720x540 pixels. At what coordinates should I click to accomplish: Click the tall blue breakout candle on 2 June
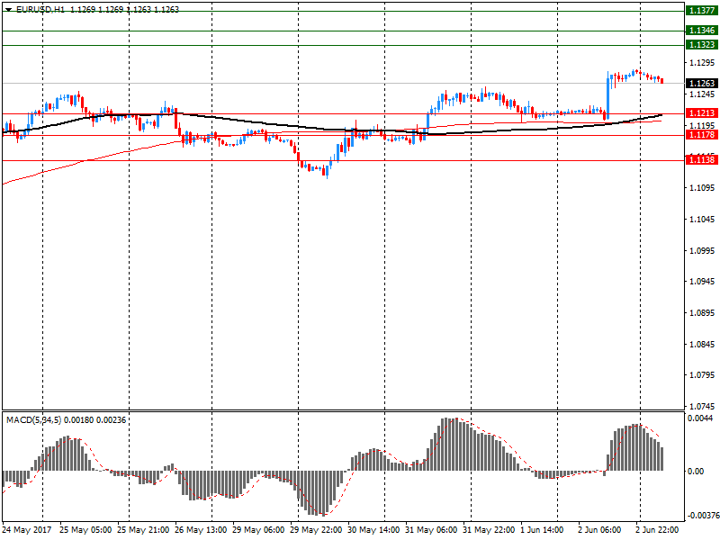608,95
